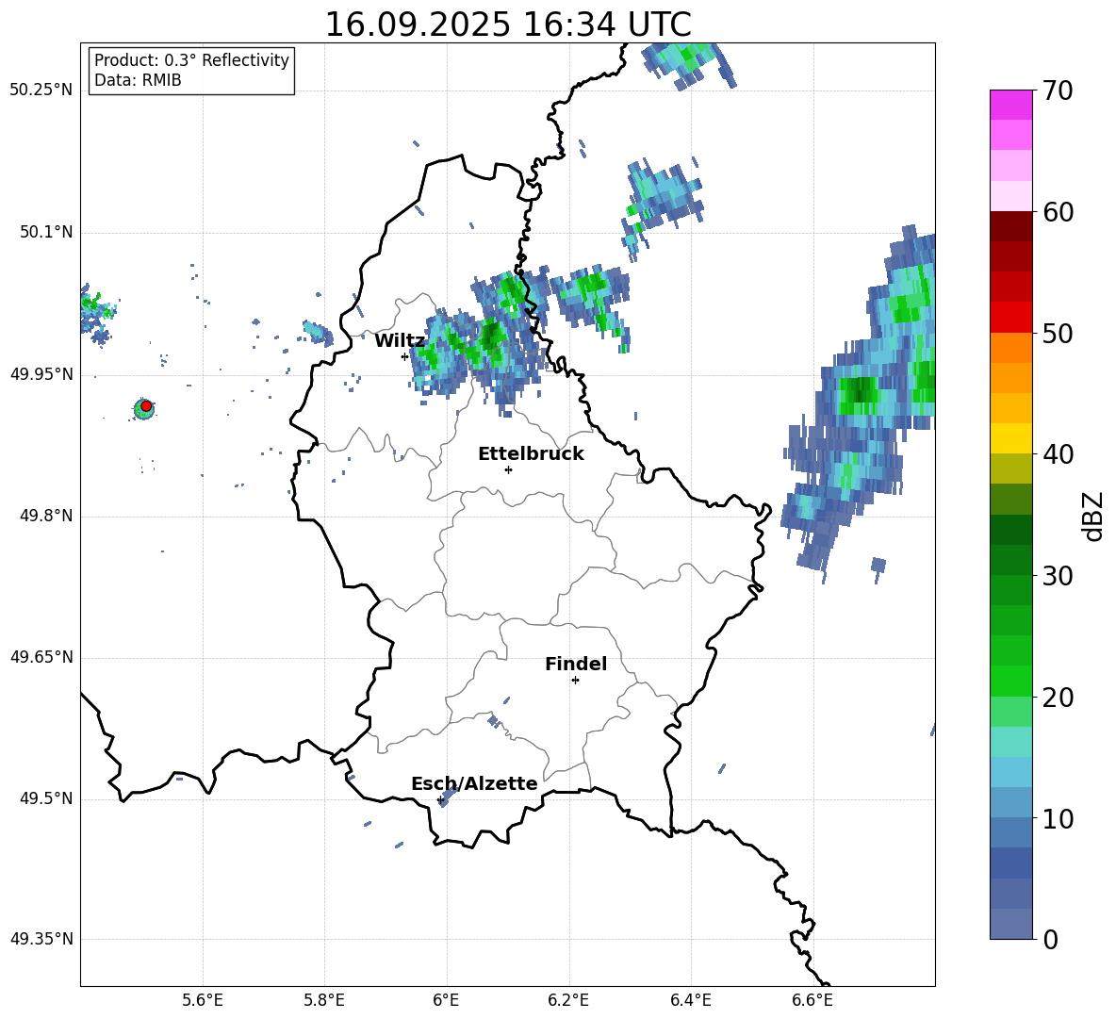Viewport: 1116px width, 1019px height.
Task: Click the yellow colorbar segment above 40
Action: pos(1010,438)
